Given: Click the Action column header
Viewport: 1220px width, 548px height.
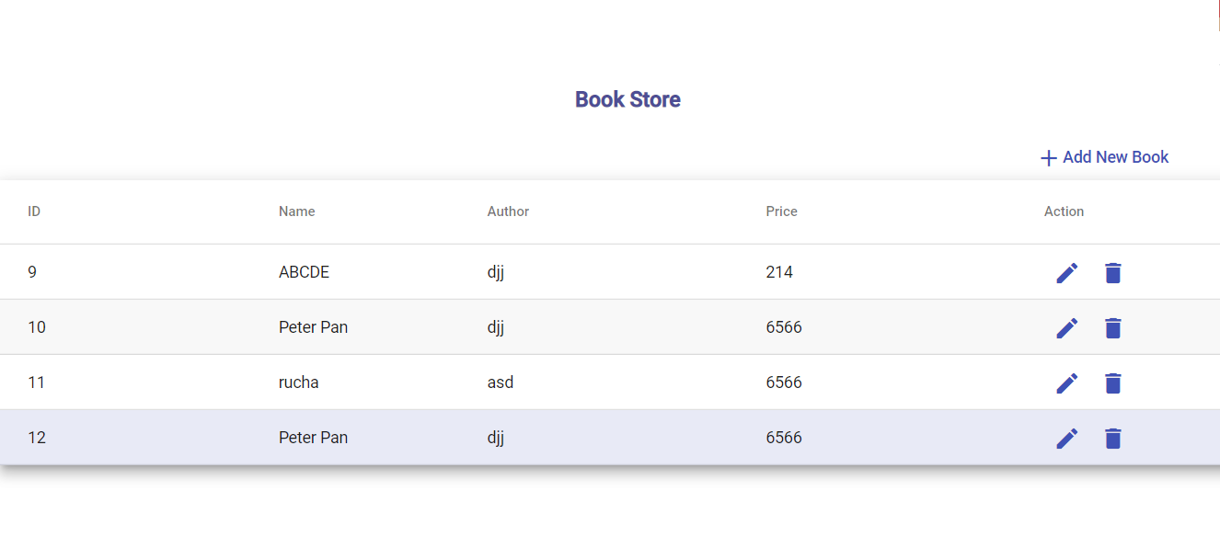Looking at the screenshot, I should point(1064,211).
